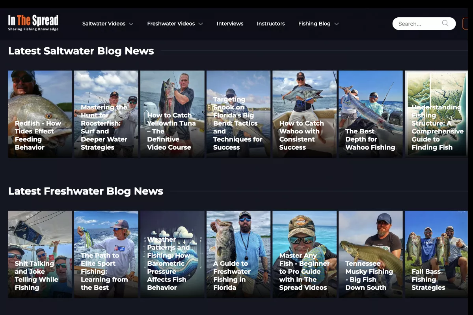View the Path to Elite Sport Fishing article

[x=106, y=255]
